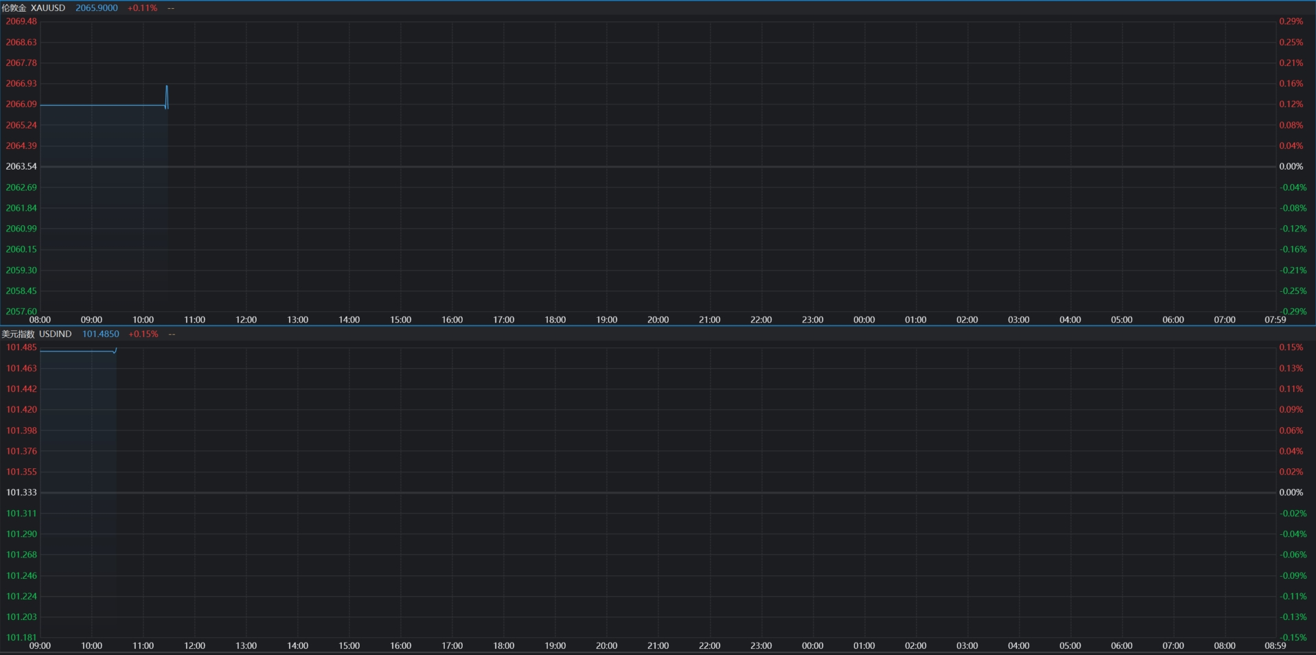Select the 2067.78 price axis label
This screenshot has width=1316, height=655.
pyautogui.click(x=21, y=63)
